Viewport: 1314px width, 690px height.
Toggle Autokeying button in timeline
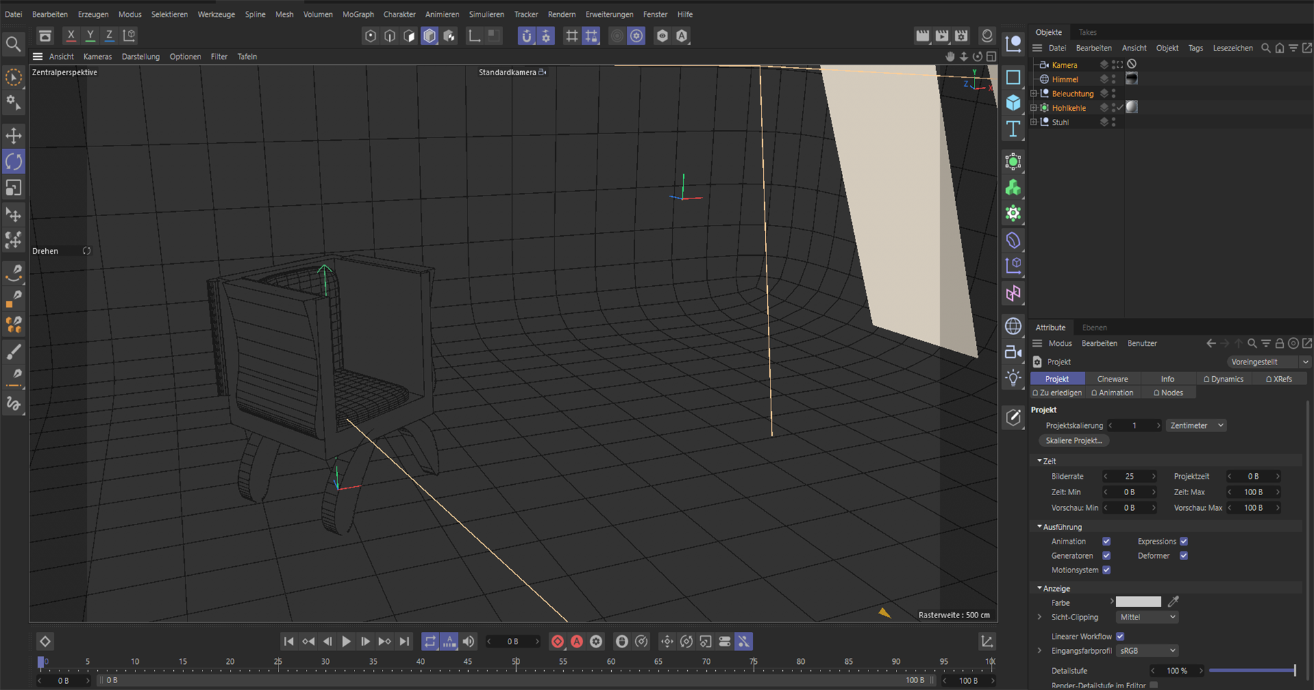coord(577,641)
